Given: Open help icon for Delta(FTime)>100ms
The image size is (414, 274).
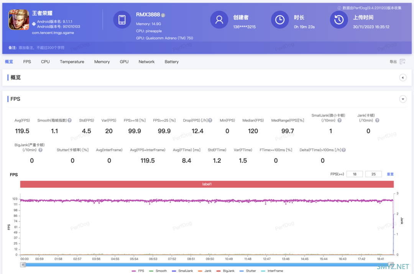Looking at the screenshot, I should 344,150.
